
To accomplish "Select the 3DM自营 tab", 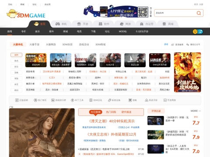I will click(67, 44).
